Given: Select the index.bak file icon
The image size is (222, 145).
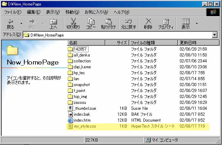Looking at the screenshot, I should pyautogui.click(x=71, y=114).
